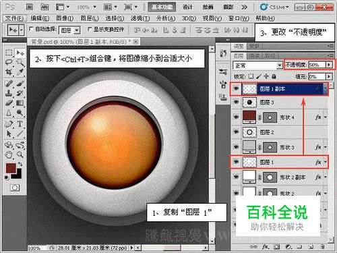This screenshot has height=253, width=337.
Task: Enable the 自动选择 checkbox
Action: pyautogui.click(x=31, y=29)
